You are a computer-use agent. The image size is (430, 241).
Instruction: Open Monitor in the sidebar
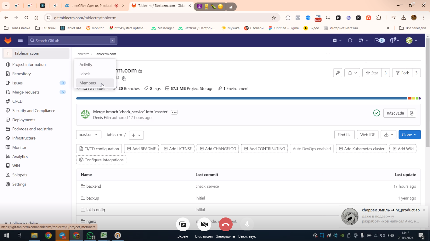coord(36,147)
